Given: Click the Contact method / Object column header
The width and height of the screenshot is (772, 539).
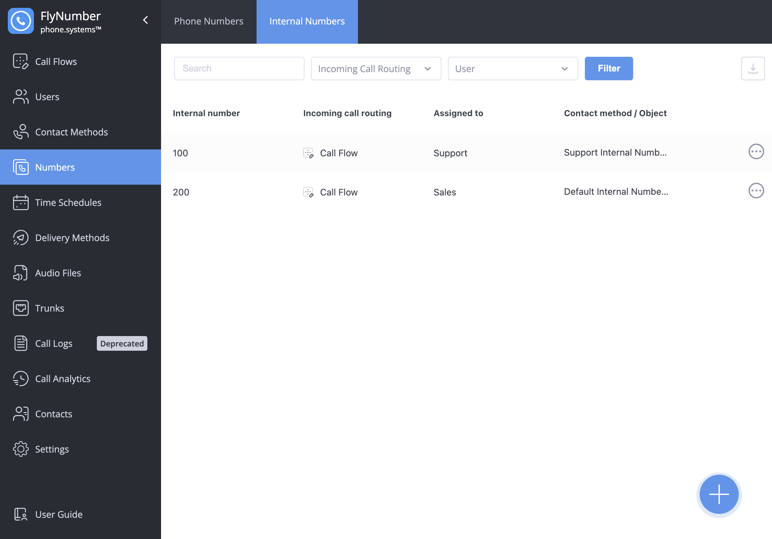Looking at the screenshot, I should pos(615,113).
